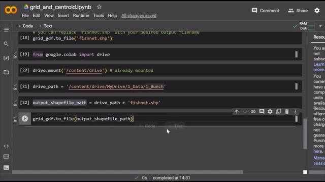
Task: Add a new Code cell
Action: (x=25, y=26)
